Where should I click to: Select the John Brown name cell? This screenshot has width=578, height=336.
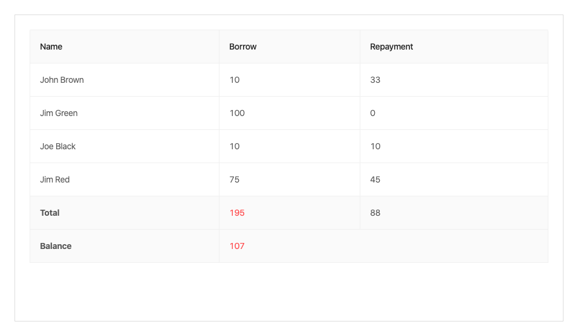coord(62,80)
